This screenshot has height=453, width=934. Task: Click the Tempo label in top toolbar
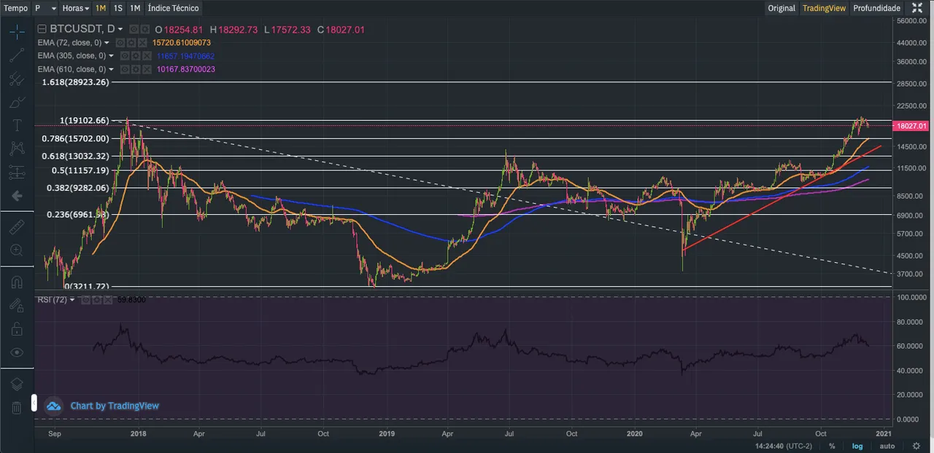pos(15,8)
